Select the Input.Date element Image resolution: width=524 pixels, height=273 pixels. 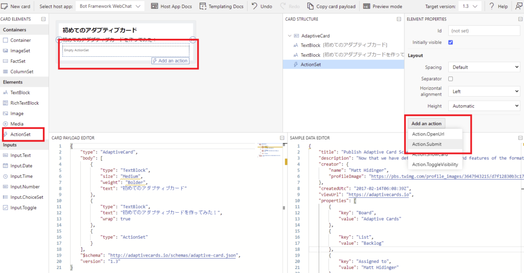[x=24, y=166]
